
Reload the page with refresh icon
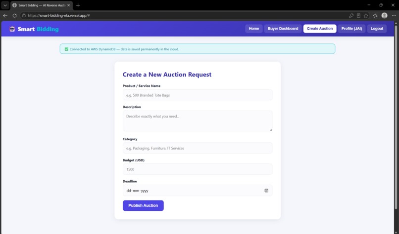tap(14, 15)
